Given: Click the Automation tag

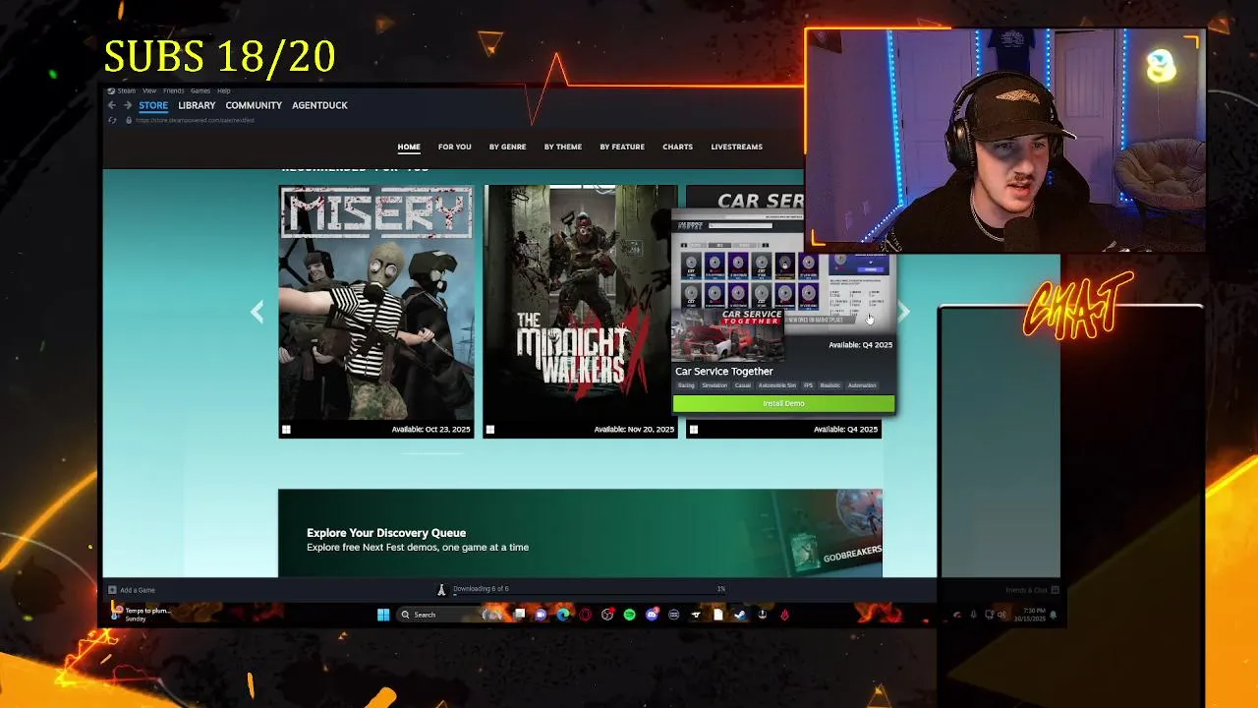Looking at the screenshot, I should click(x=862, y=385).
